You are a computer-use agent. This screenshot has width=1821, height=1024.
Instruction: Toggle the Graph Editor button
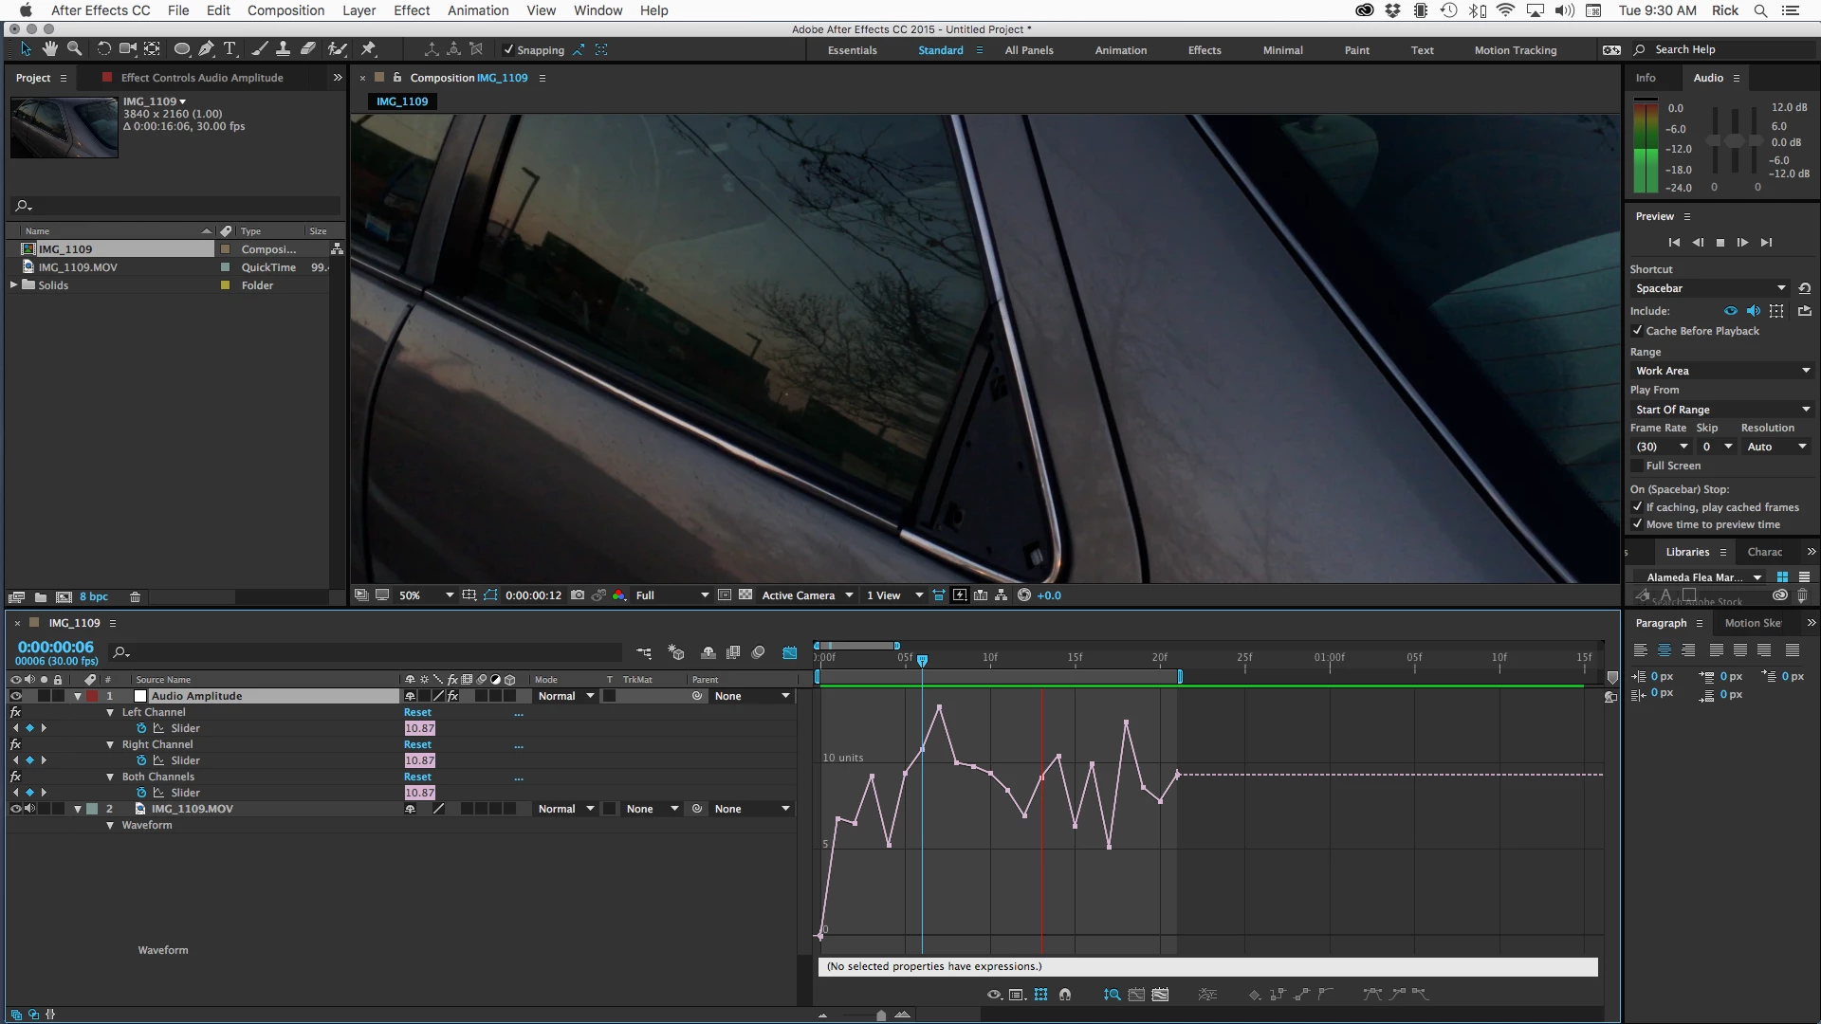point(789,652)
